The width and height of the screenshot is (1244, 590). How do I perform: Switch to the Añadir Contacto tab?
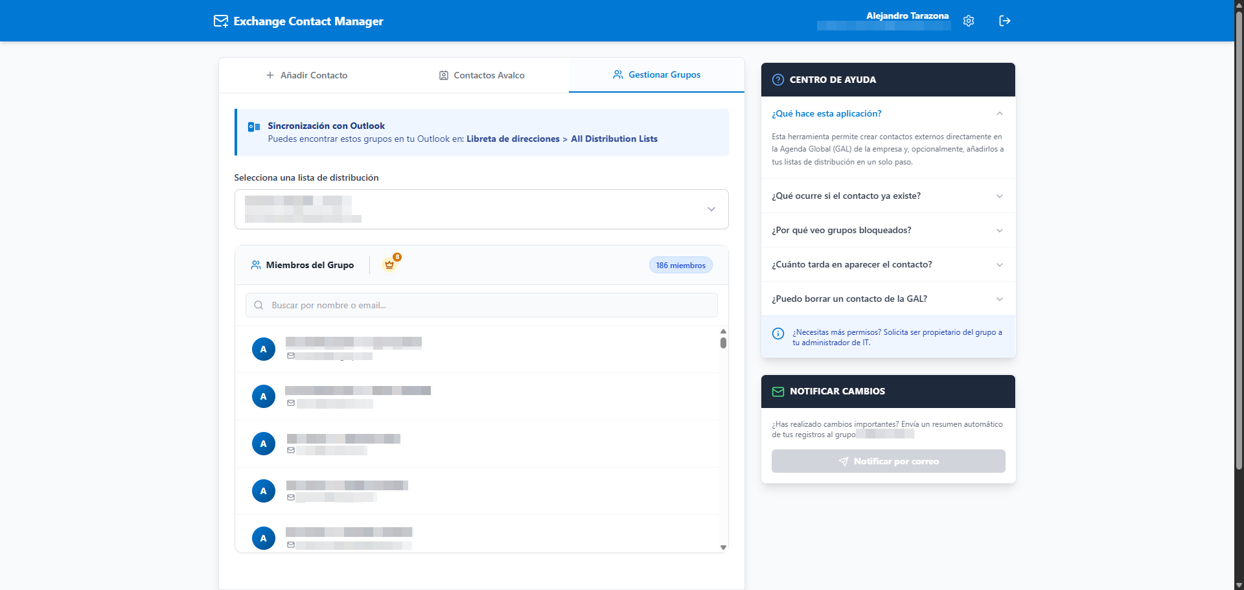307,75
